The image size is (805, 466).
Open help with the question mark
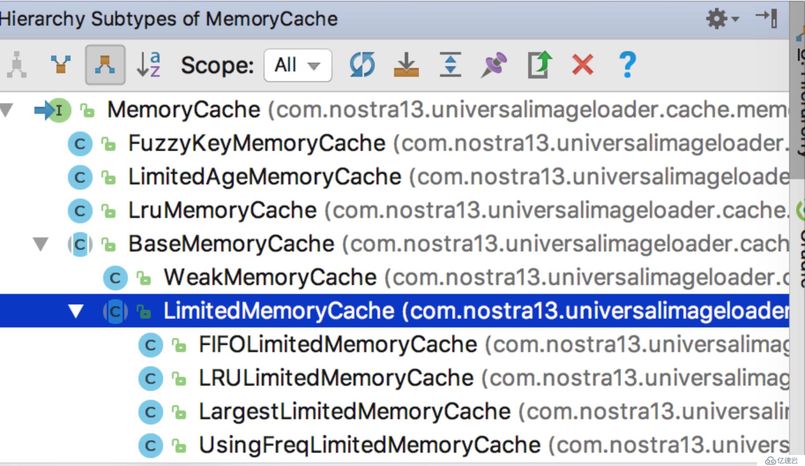(627, 65)
